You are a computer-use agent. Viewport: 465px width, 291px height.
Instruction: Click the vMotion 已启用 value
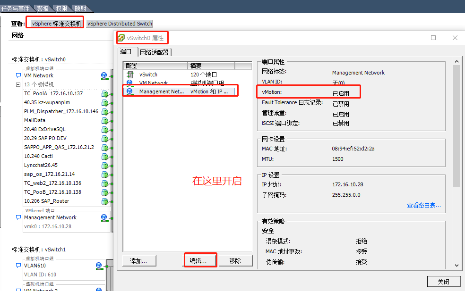coord(341,93)
